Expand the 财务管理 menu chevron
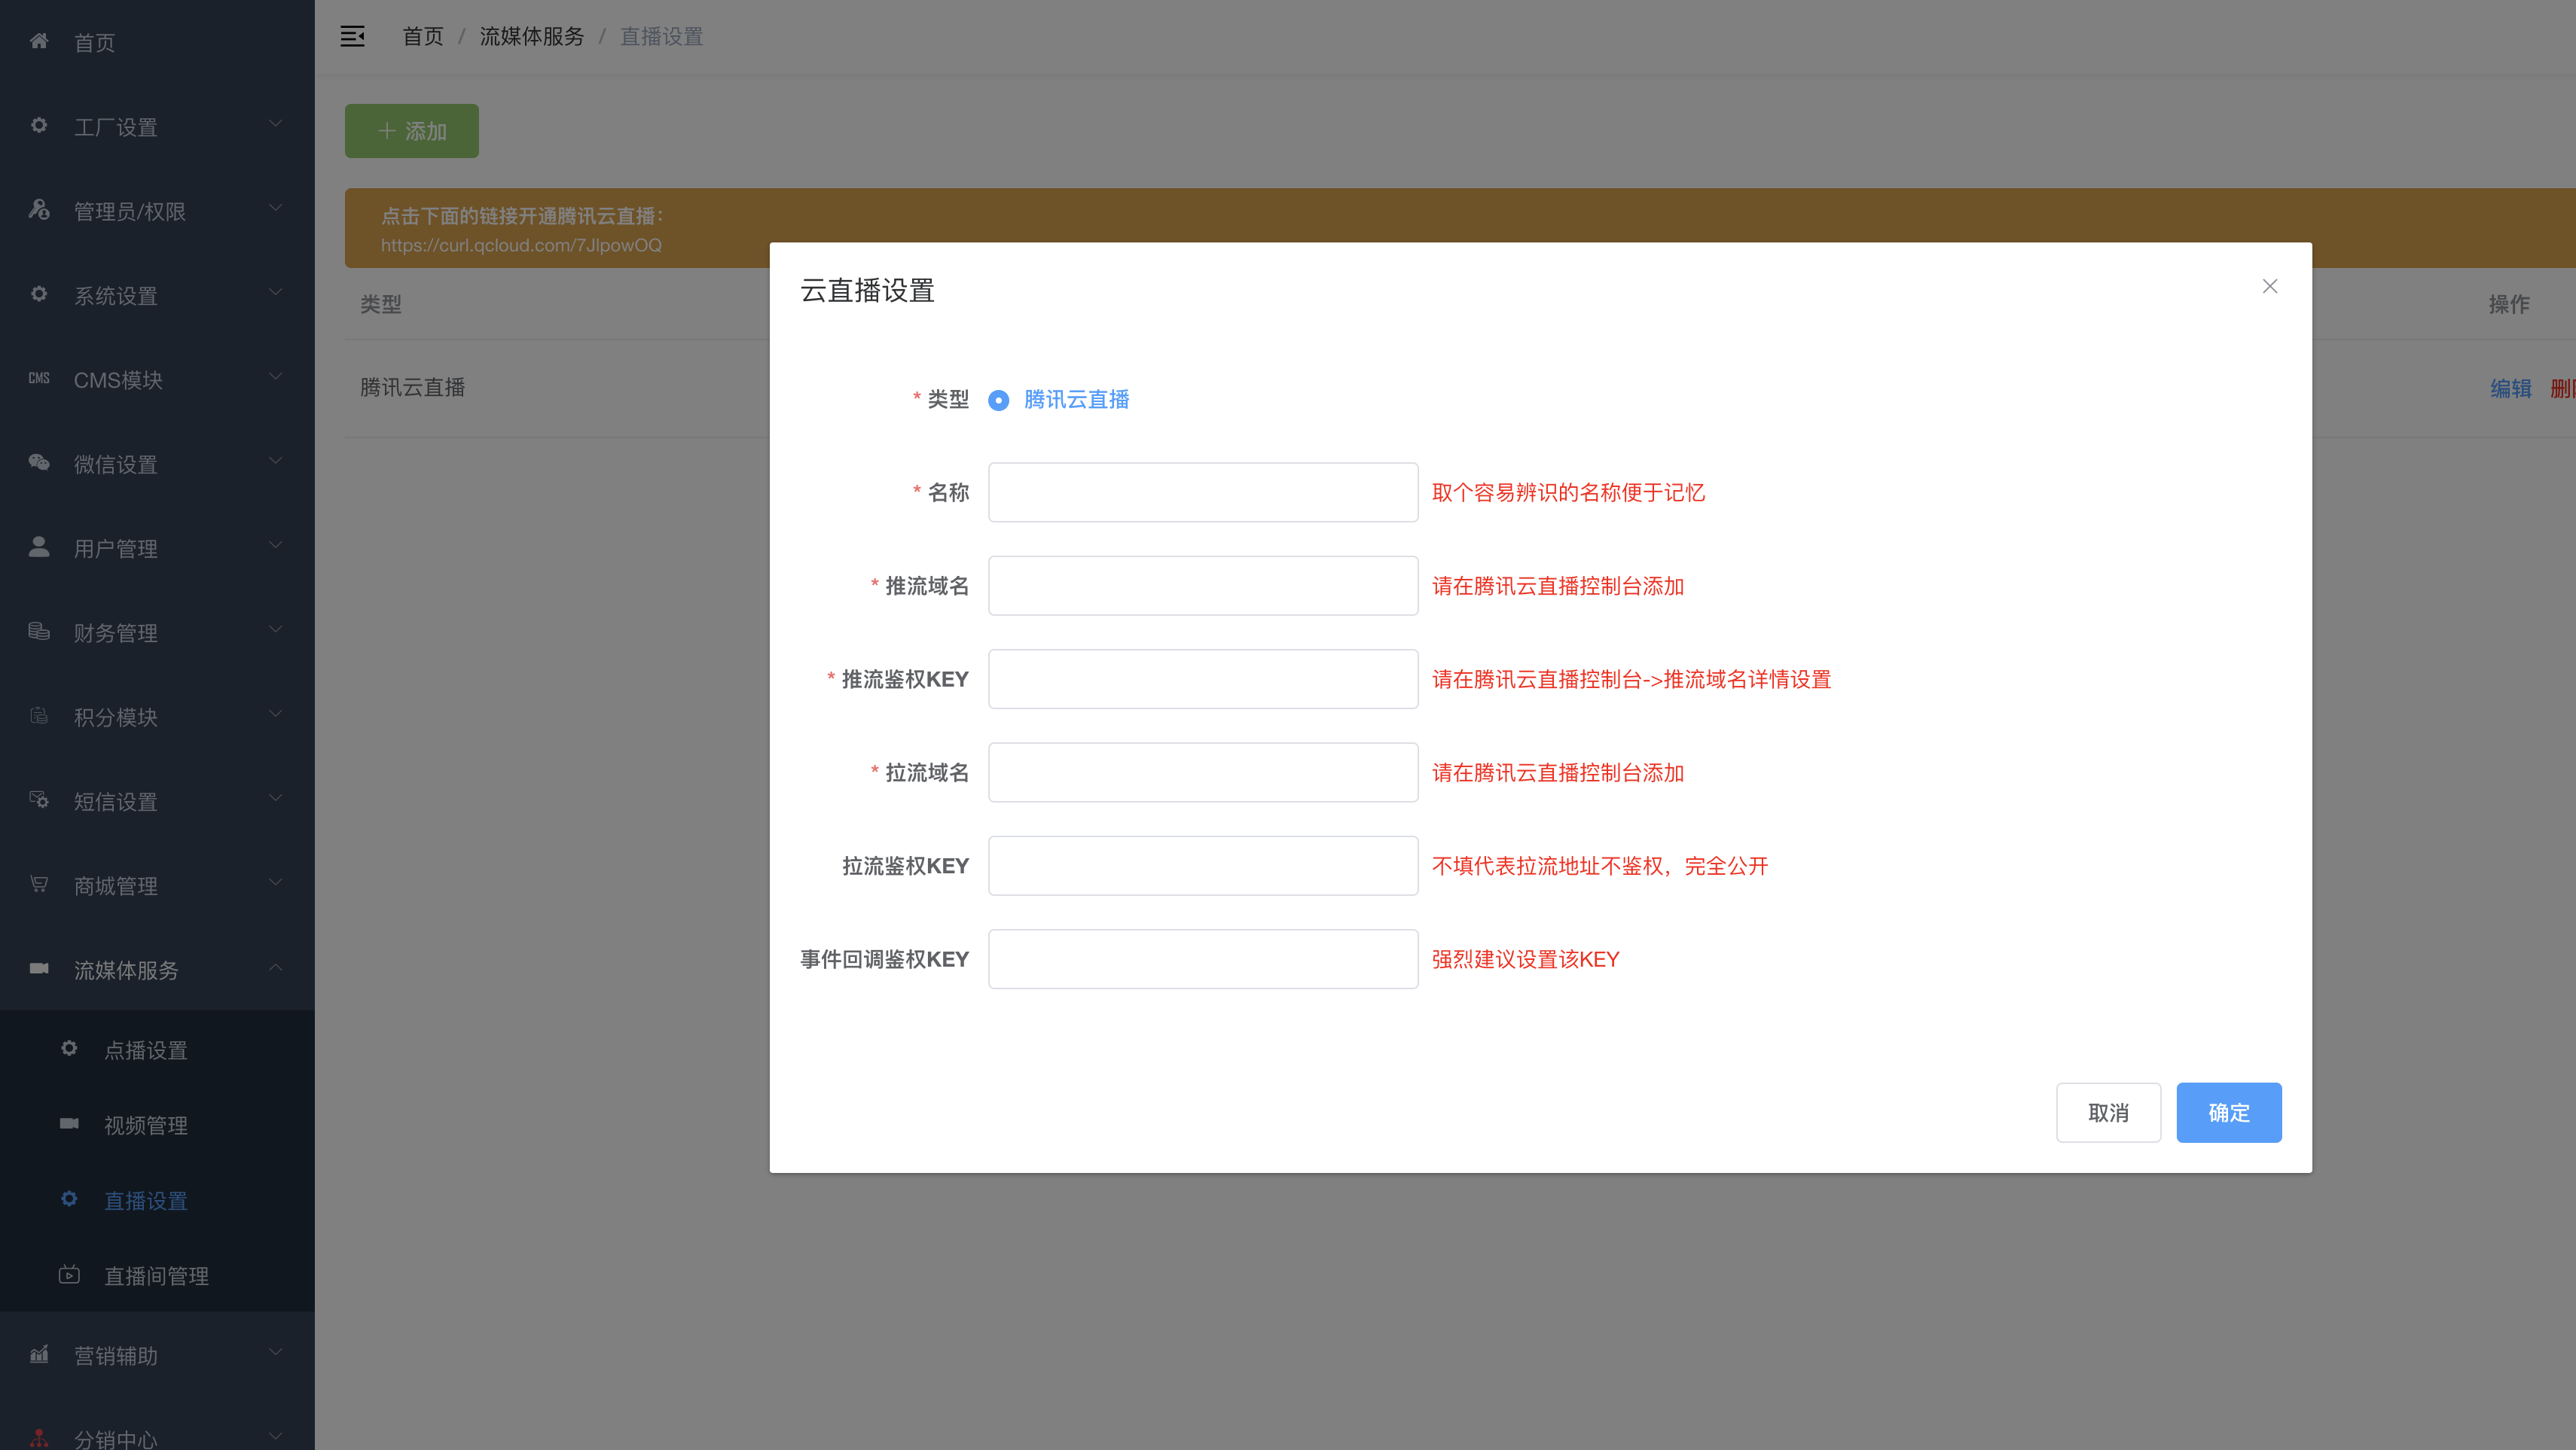Screen dimensions: 2576x1450 point(275,629)
